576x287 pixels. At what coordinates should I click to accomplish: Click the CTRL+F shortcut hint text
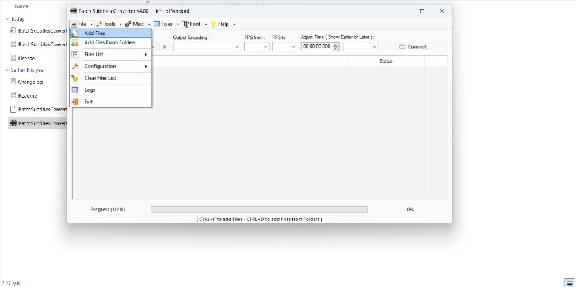point(260,219)
